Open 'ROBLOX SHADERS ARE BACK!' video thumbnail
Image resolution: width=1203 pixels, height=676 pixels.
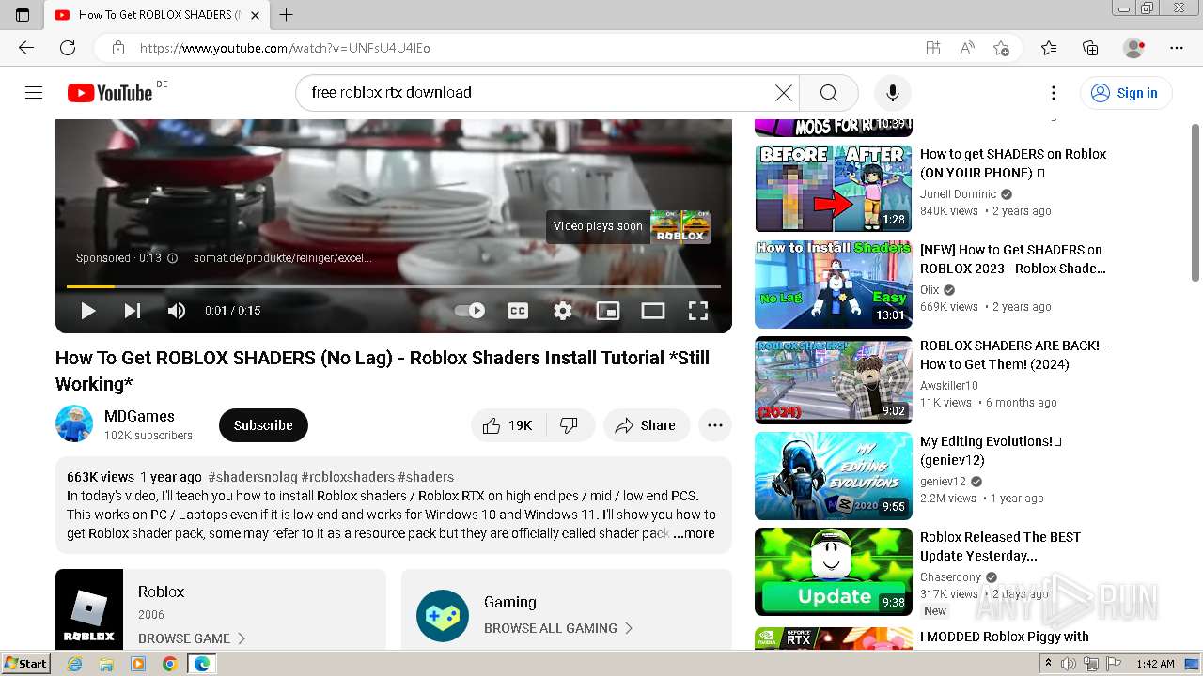834,379
